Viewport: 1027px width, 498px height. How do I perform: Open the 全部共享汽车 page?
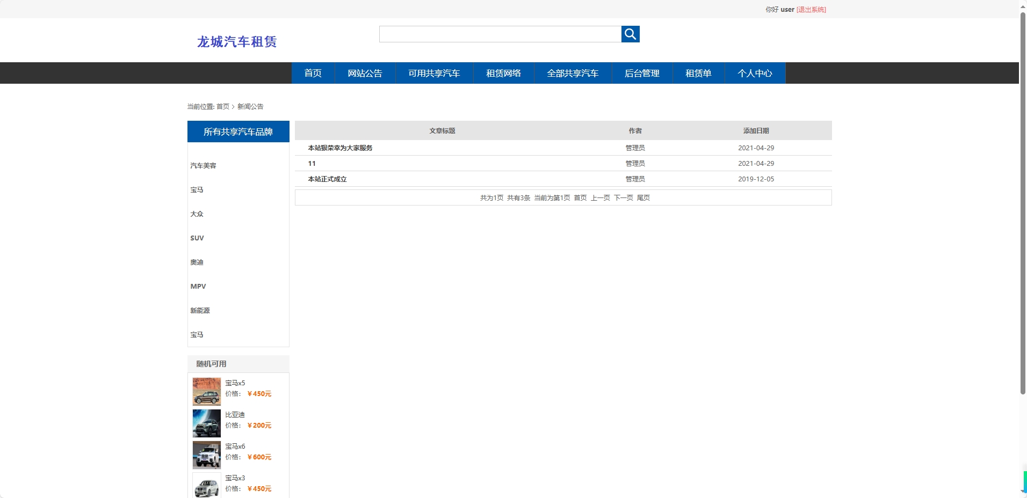[x=573, y=73]
